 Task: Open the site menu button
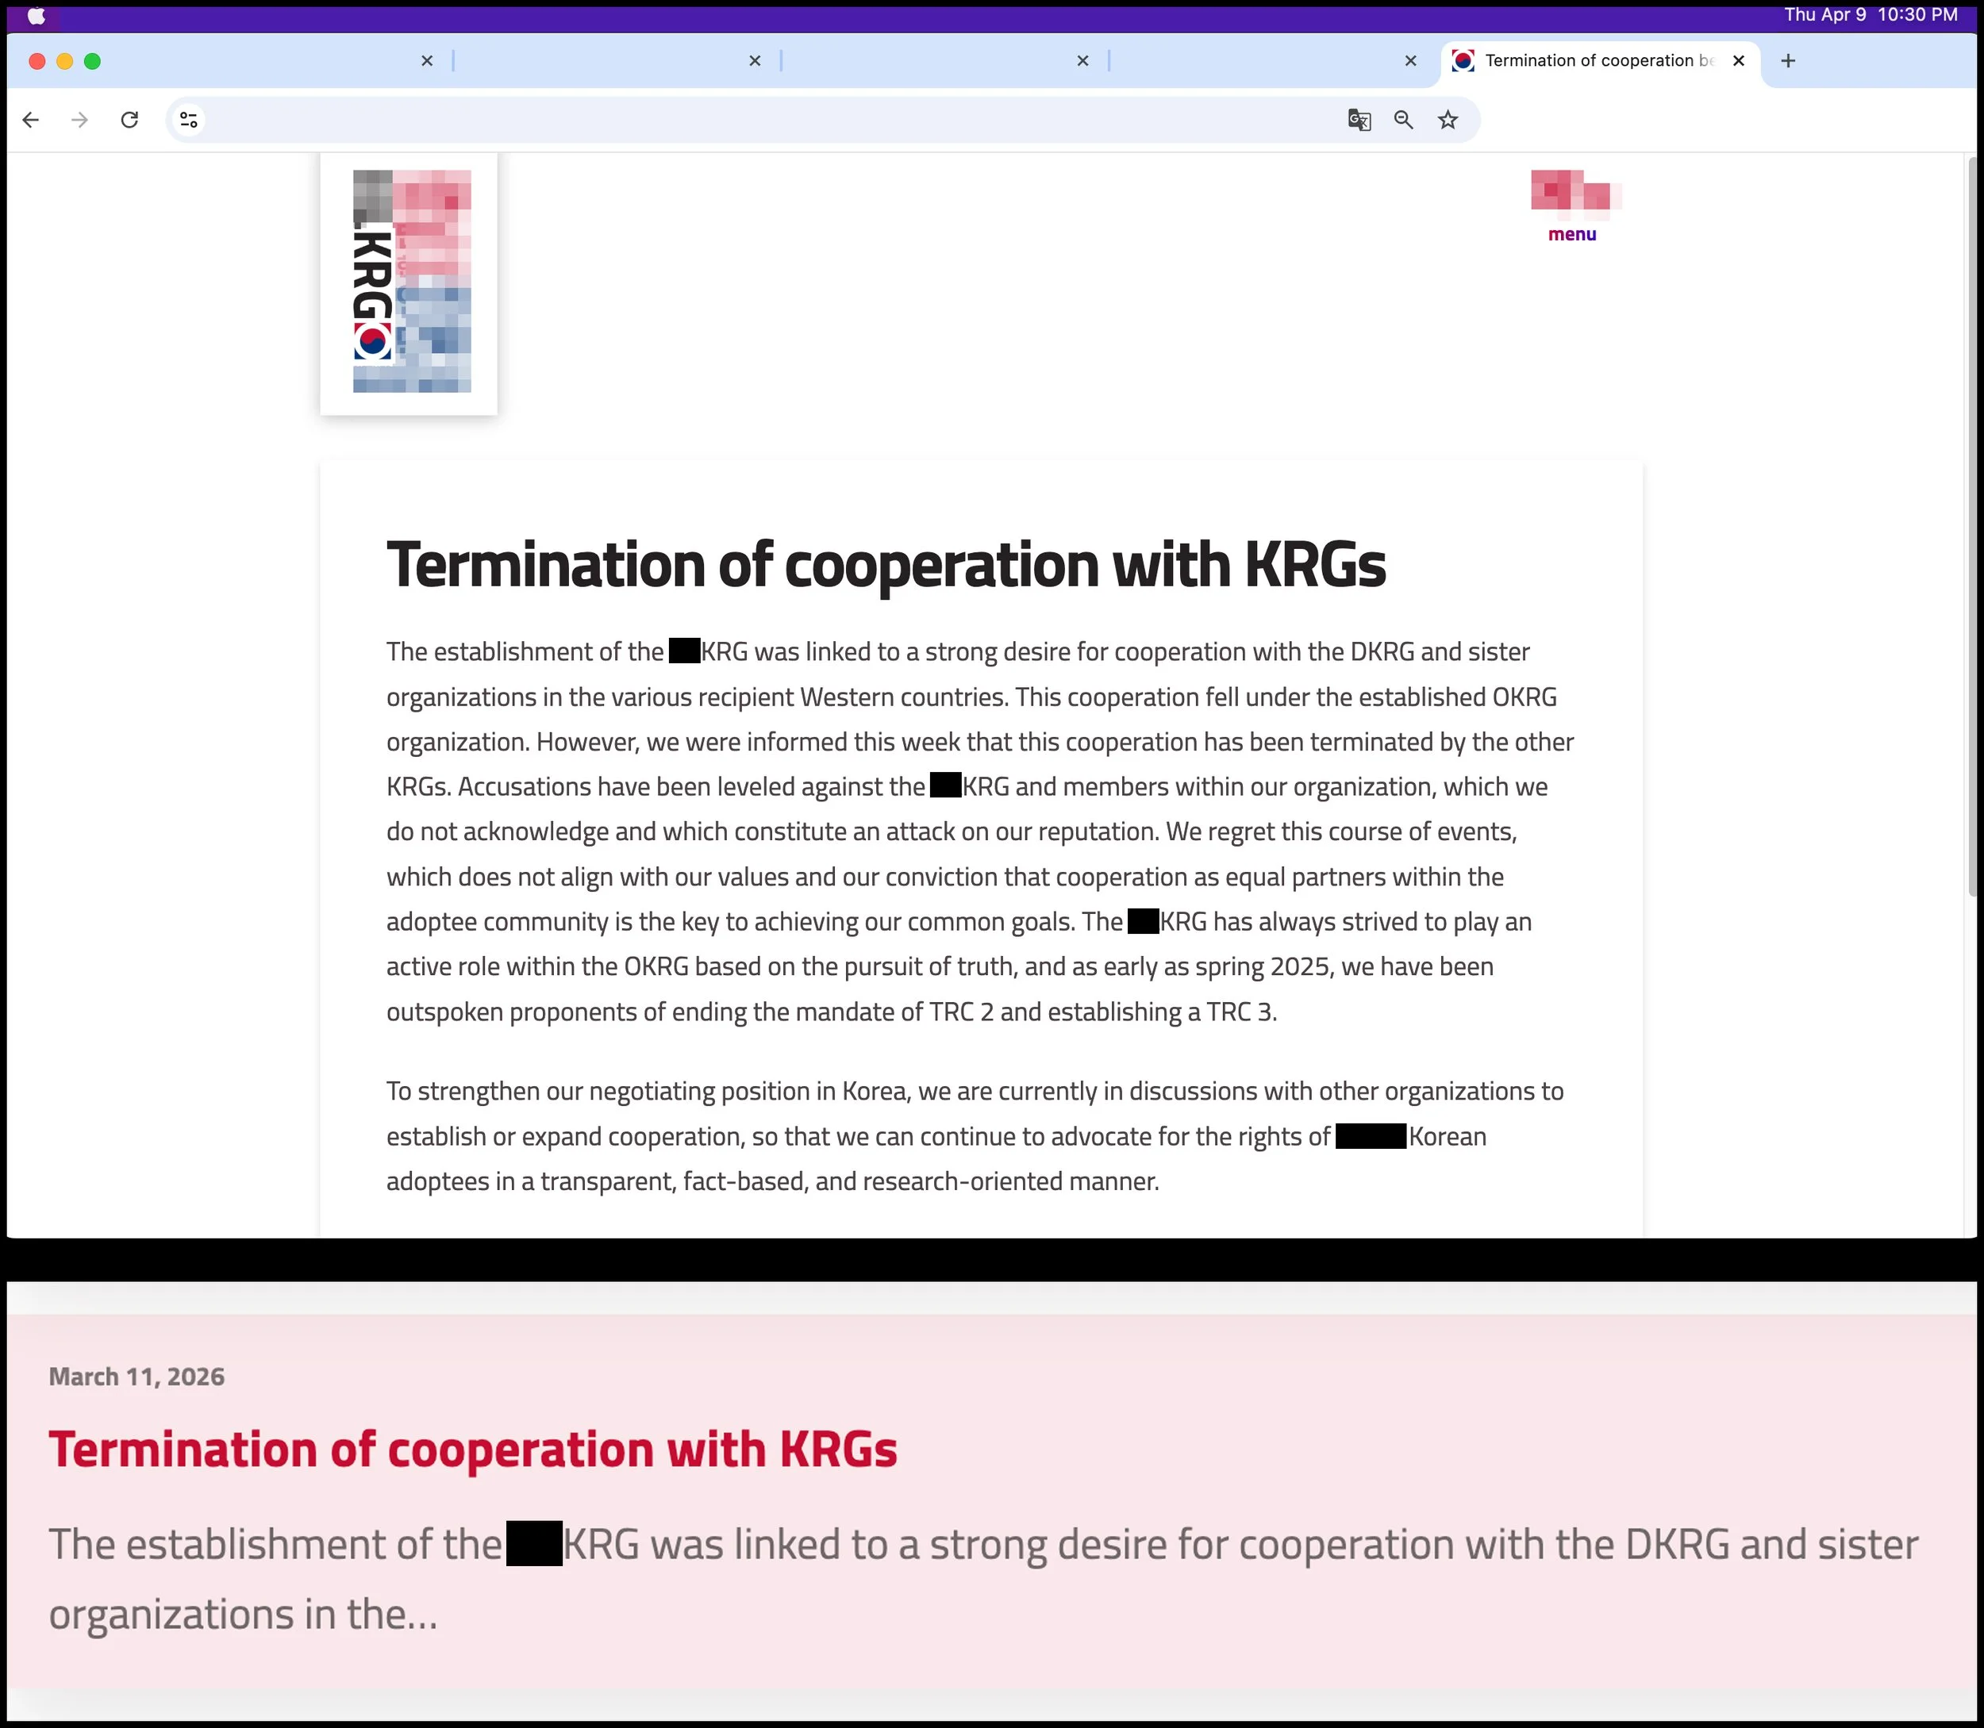point(1572,206)
